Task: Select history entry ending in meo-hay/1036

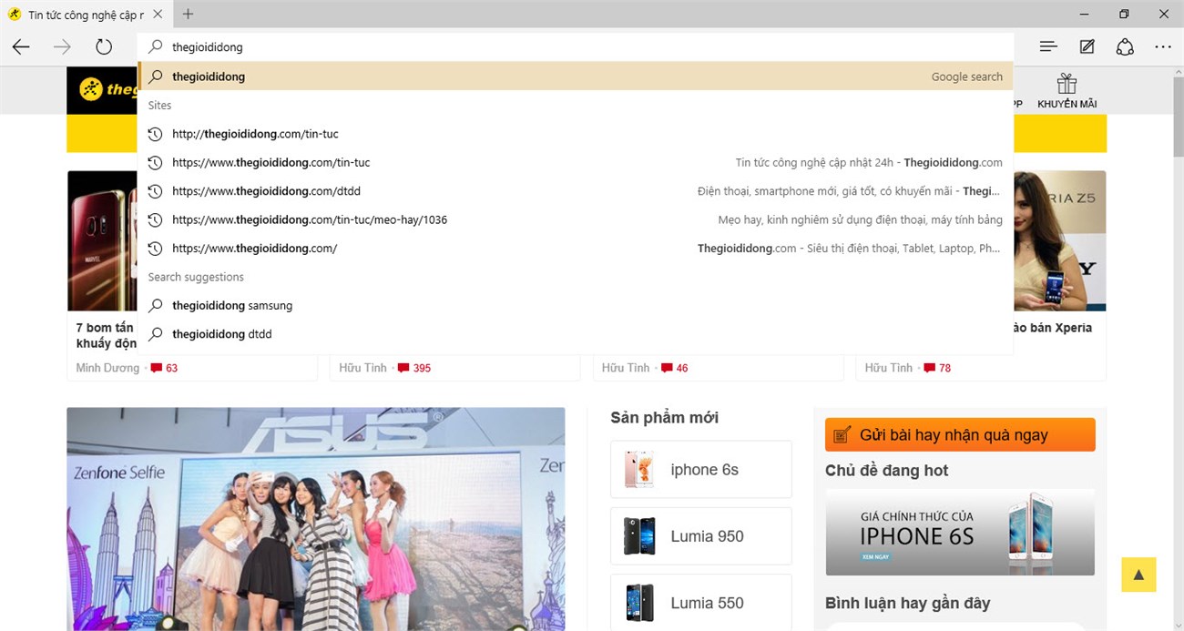Action: tap(310, 219)
